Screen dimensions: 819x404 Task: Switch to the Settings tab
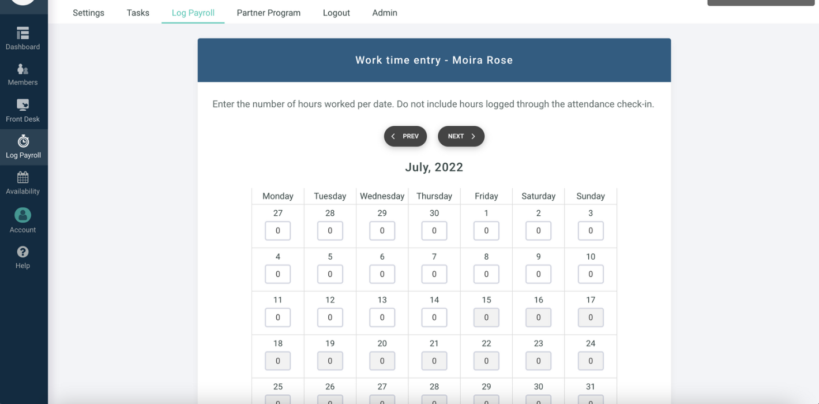tap(88, 13)
